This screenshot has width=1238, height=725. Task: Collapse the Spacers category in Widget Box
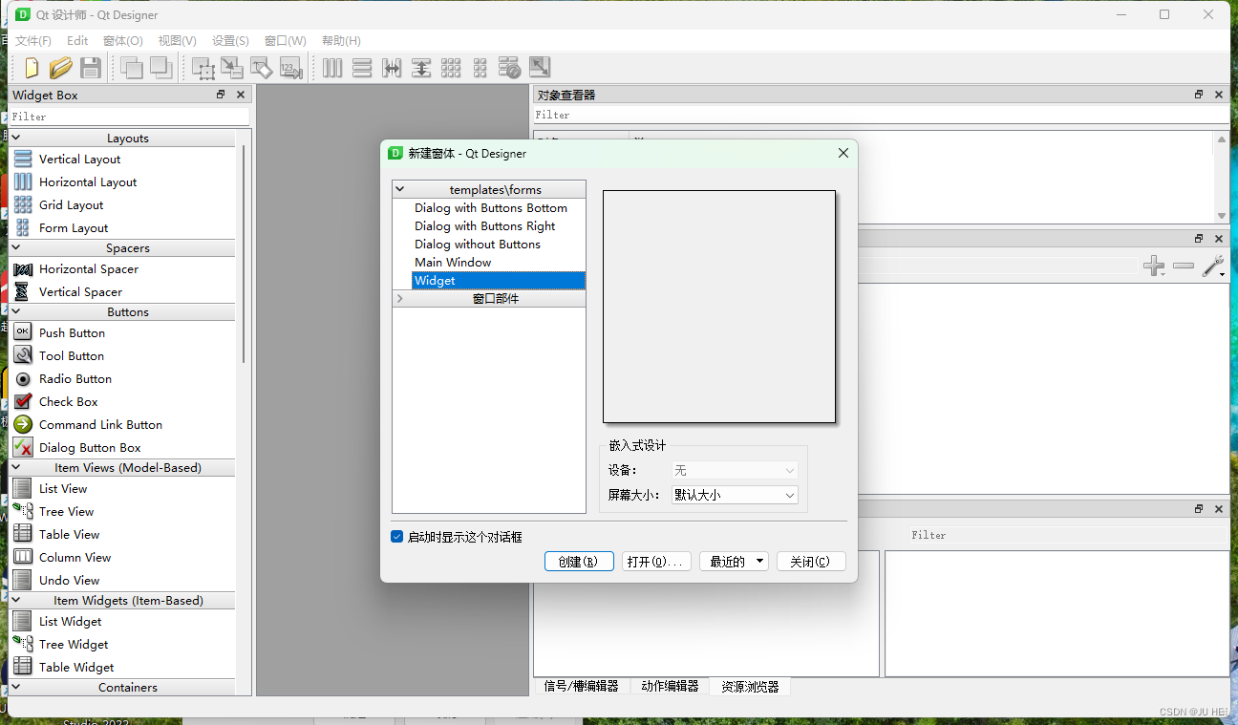click(16, 247)
